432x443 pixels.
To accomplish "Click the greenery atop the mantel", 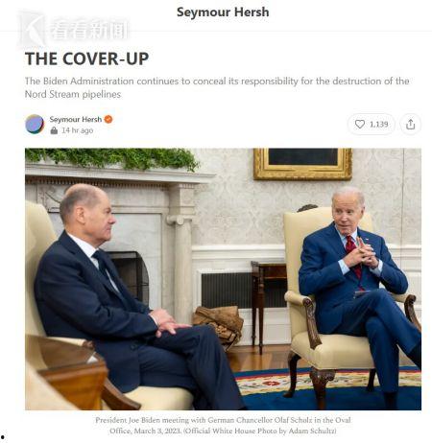I will [112, 158].
